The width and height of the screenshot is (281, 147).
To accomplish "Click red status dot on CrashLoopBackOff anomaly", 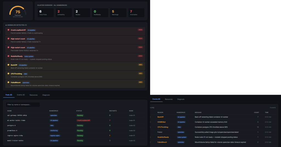I will coord(9,30).
